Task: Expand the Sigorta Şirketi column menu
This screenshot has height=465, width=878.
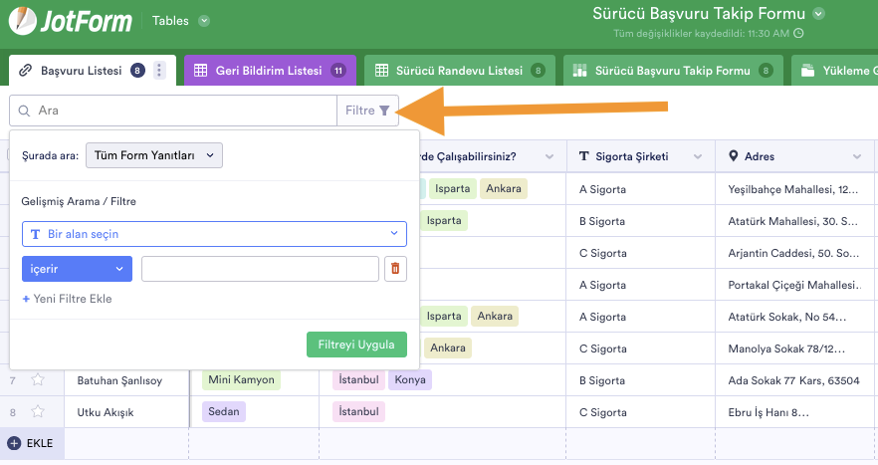Action: [697, 156]
